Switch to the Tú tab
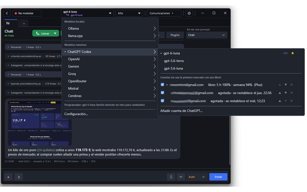 (x=11, y=23)
